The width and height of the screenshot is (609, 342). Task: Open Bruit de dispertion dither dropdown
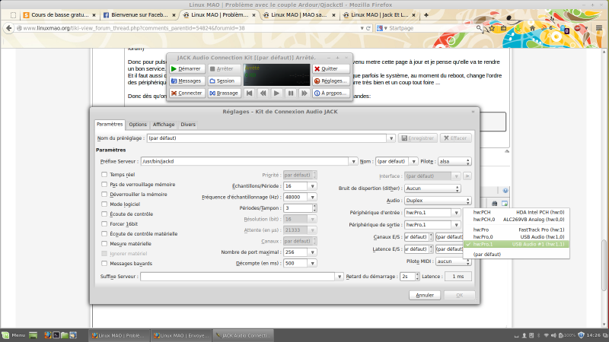[x=432, y=188]
